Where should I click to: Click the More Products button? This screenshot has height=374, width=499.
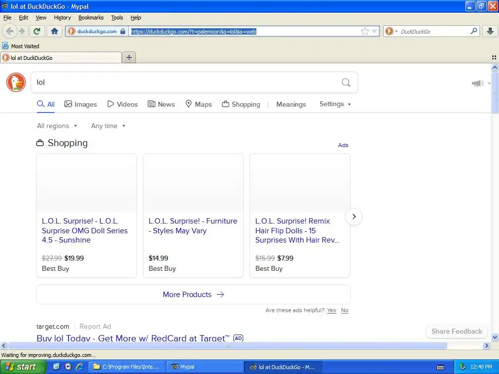point(193,295)
